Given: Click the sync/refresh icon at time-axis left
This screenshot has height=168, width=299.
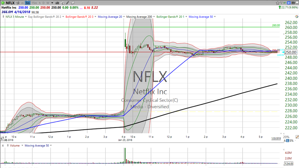Looking at the screenshot, I should click(2, 138).
